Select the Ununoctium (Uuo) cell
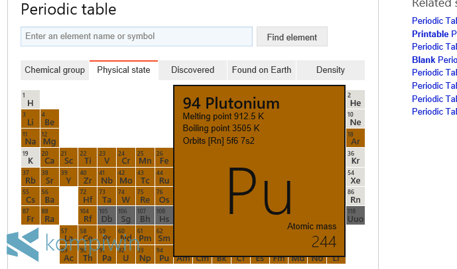 (x=356, y=215)
